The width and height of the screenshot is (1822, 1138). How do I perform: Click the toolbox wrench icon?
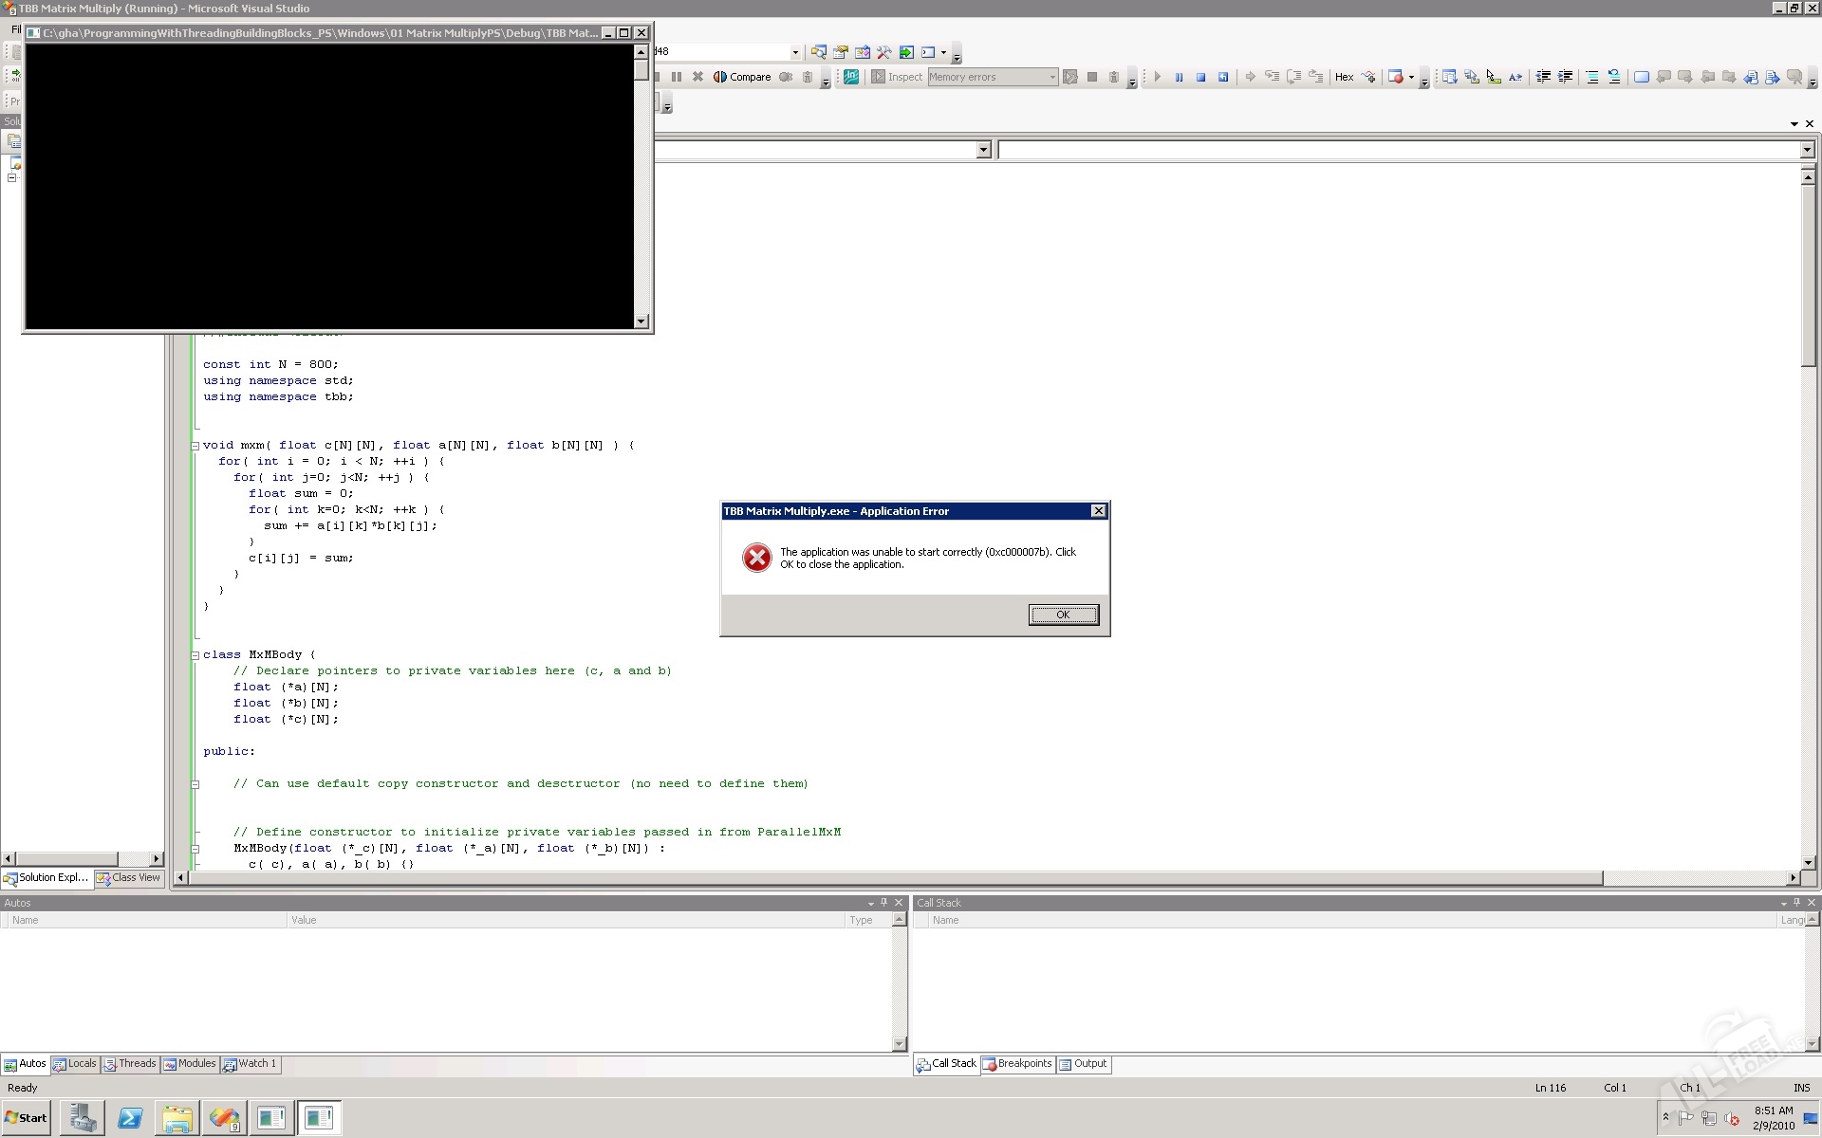coord(884,52)
